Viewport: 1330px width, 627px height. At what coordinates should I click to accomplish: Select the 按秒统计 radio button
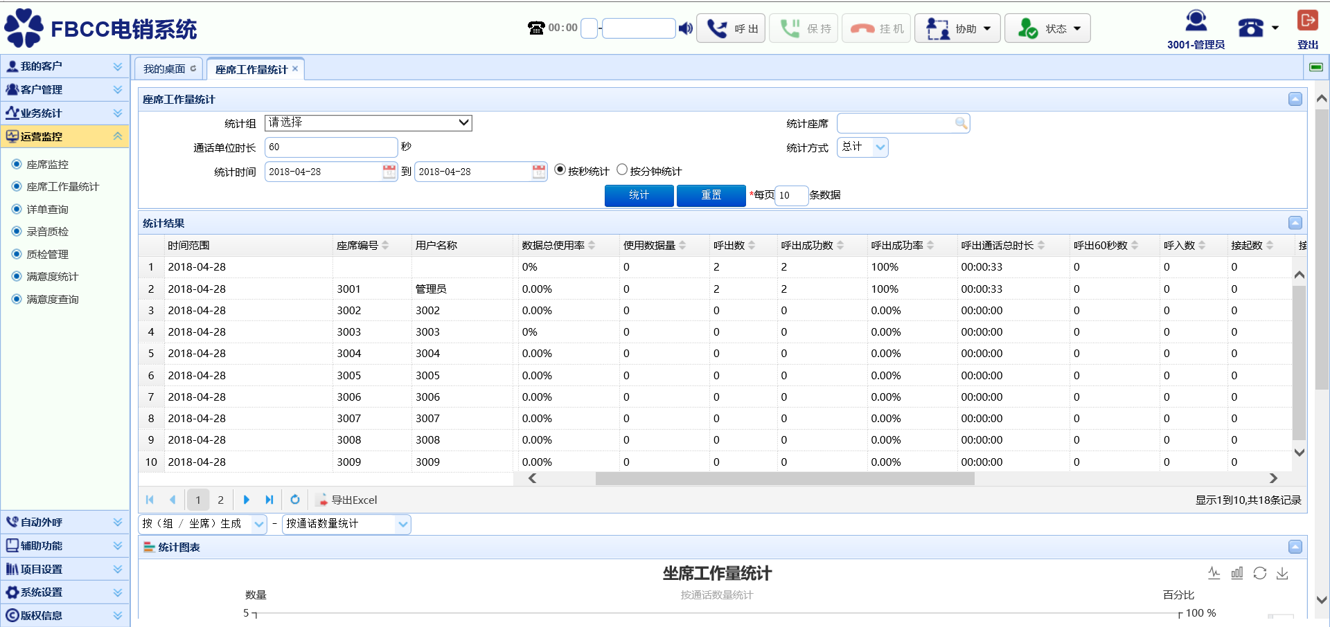[560, 170]
